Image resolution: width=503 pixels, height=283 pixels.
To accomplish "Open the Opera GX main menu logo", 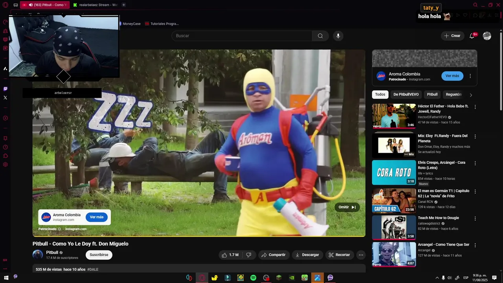I will click(x=5, y=5).
